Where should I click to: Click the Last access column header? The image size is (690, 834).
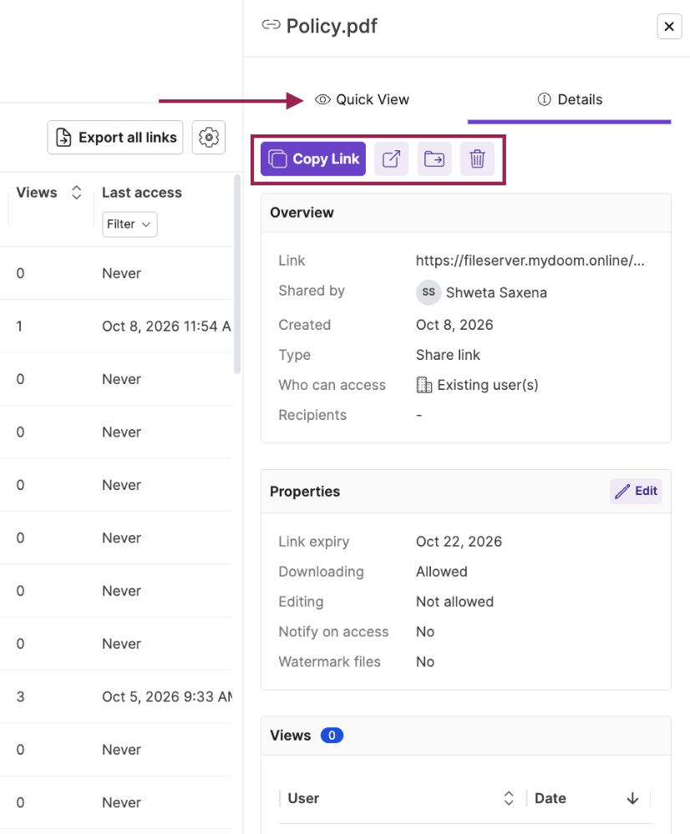click(x=142, y=193)
